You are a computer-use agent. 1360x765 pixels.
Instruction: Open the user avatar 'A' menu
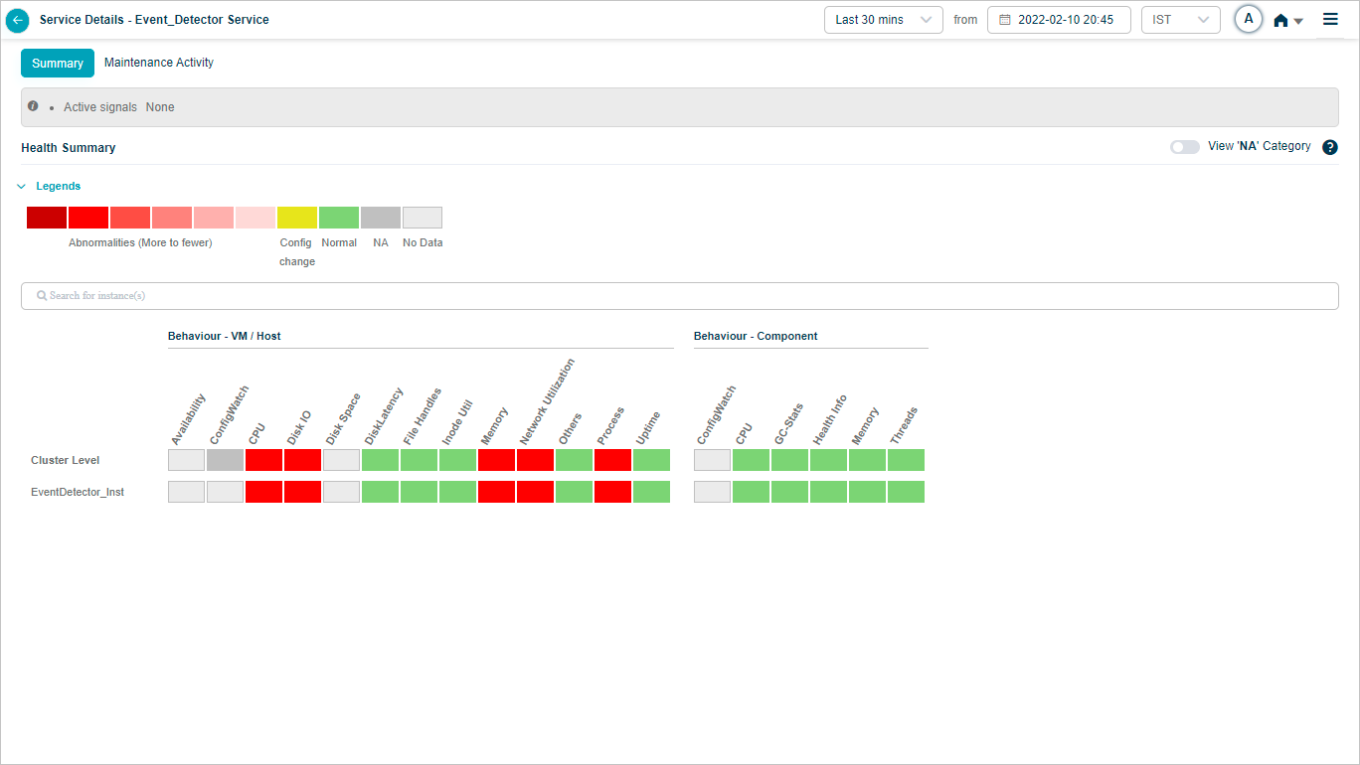(x=1249, y=20)
